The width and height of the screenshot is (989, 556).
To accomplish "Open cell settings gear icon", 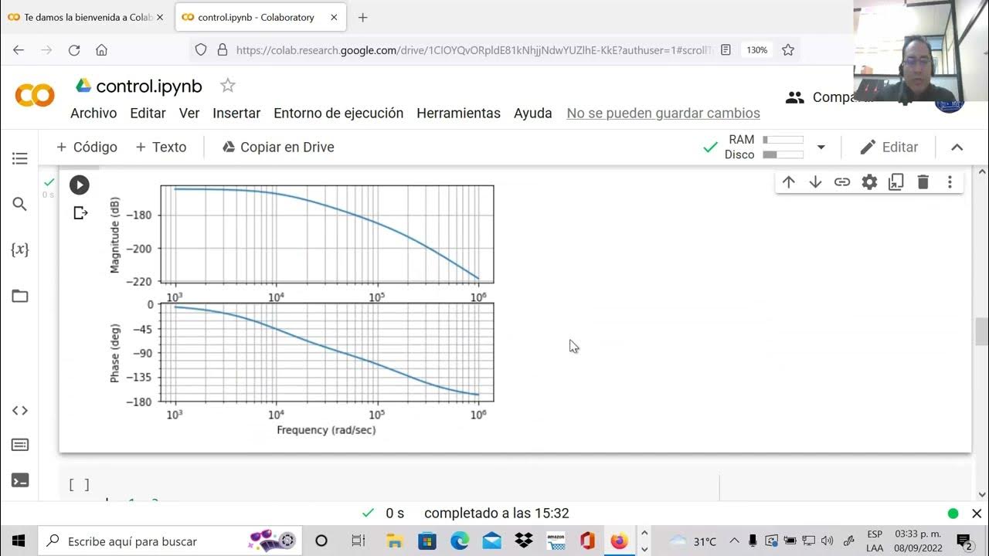I will [869, 182].
